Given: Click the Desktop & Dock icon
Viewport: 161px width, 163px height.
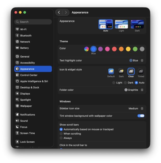Looking at the screenshot, I should click(17, 87).
